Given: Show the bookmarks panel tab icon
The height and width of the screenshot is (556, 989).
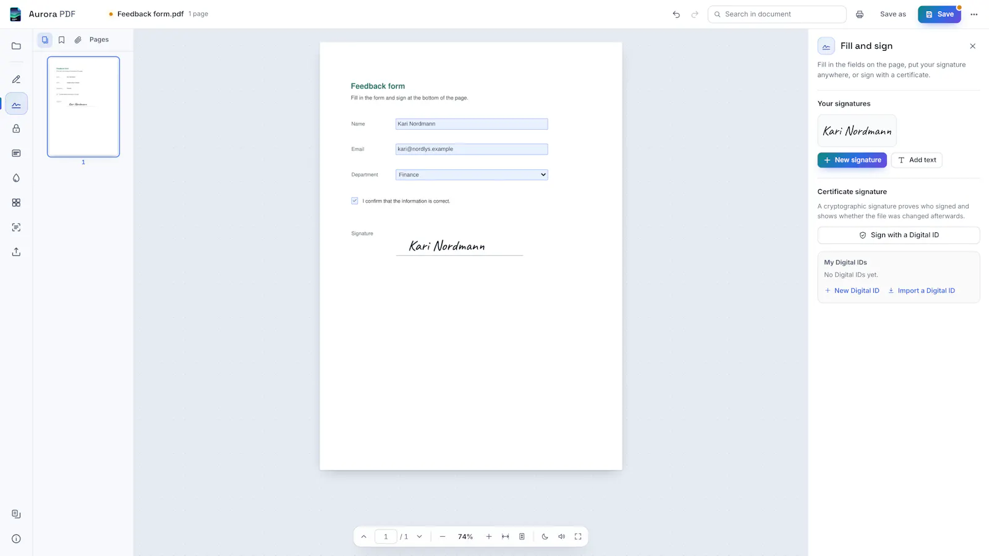Looking at the screenshot, I should pyautogui.click(x=61, y=40).
